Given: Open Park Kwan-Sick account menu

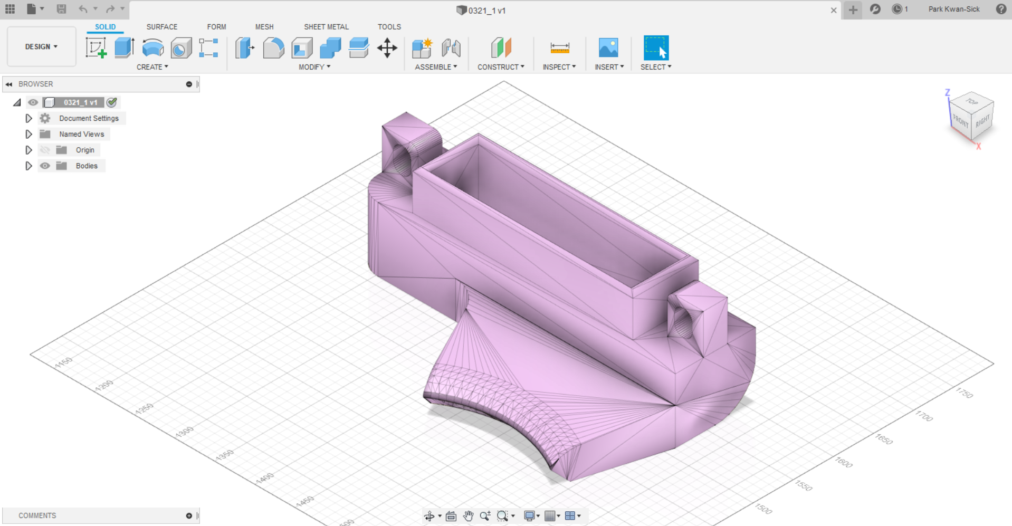Looking at the screenshot, I should tap(954, 9).
